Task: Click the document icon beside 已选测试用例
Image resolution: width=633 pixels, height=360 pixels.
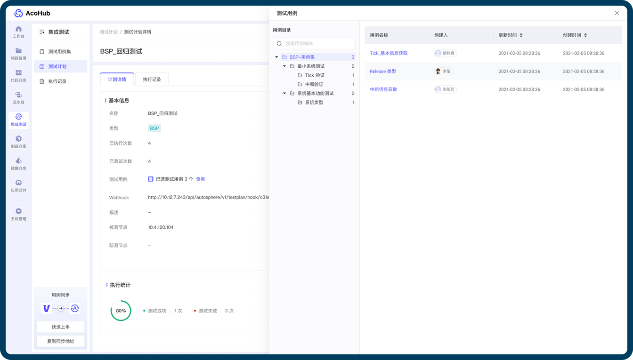Action: pyautogui.click(x=151, y=179)
